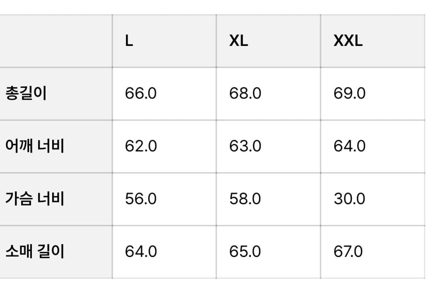Select the 58.0 cell in 가슴 너비 row
Screen dimensions: 435x296
(245, 199)
